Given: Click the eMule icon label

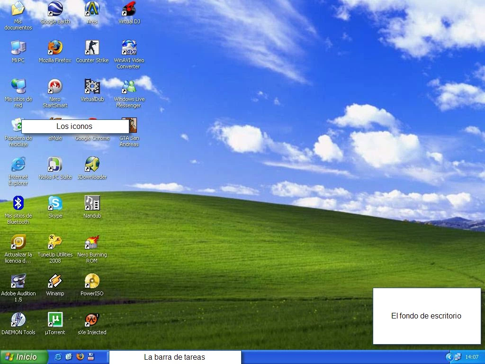Looking at the screenshot, I should (55, 138).
